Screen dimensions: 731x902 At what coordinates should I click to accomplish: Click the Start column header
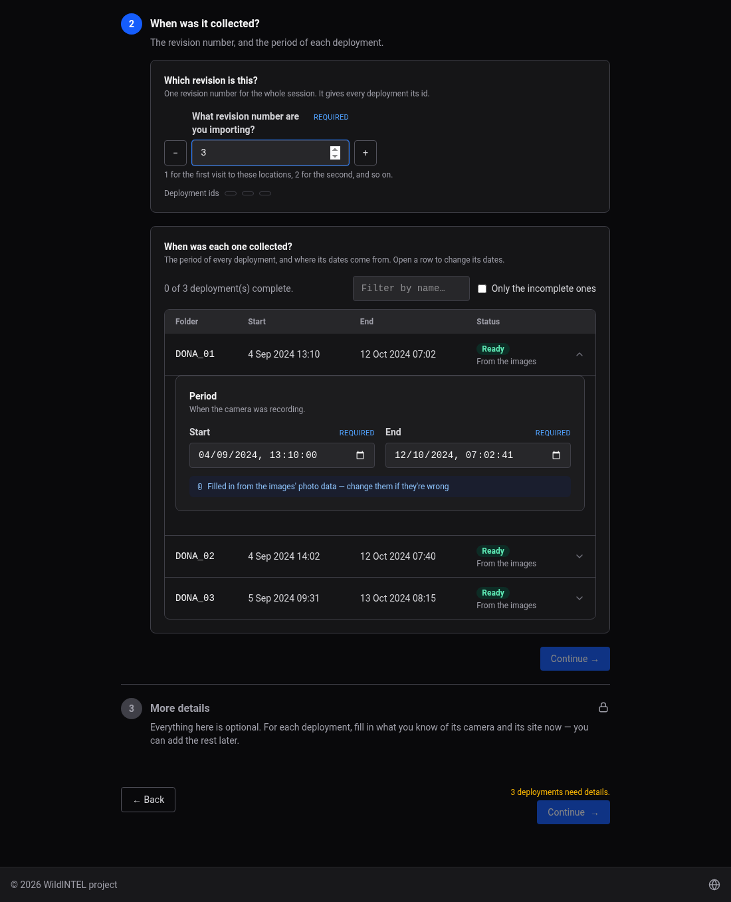257,322
